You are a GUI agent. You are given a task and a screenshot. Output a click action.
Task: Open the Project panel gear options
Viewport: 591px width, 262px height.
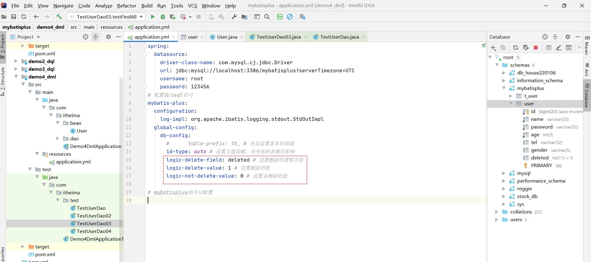108,37
